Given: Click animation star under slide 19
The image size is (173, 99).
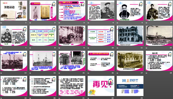Looking at the screenshot, I should click(1, 98).
